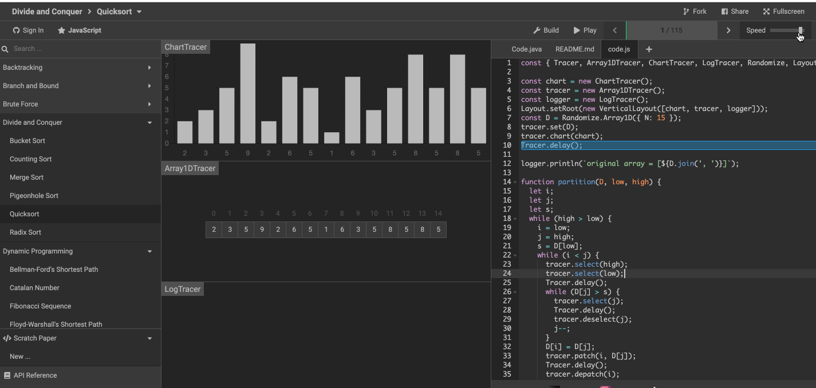Open Catalan Number algorithm
Screen dimensions: 816x388
coord(80,288)
